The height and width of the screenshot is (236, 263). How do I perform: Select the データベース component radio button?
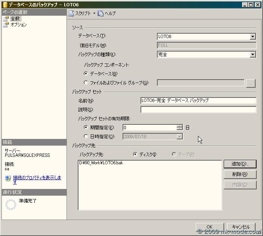tap(86, 74)
